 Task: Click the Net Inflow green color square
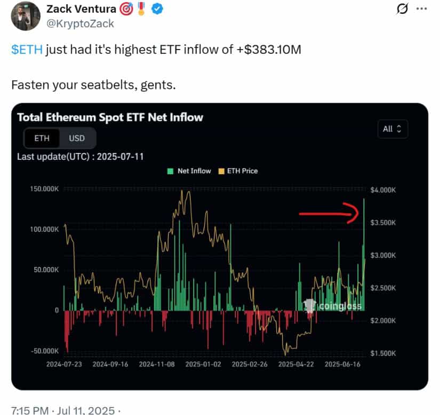170,171
